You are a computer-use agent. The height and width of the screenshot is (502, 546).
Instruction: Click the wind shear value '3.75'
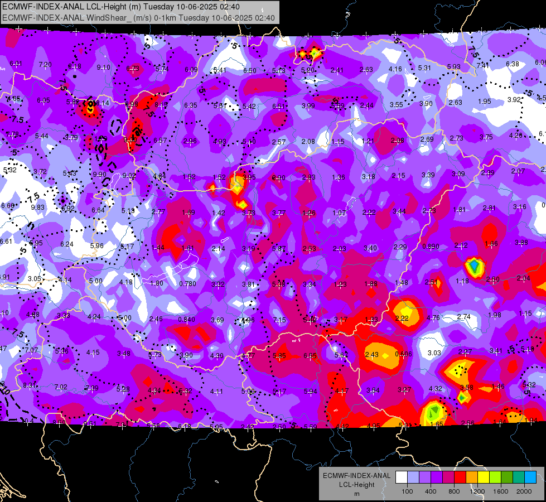[486, 137]
